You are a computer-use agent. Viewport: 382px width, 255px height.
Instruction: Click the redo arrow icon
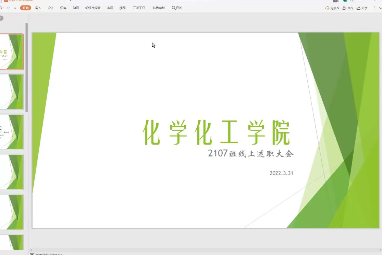coord(9,8)
